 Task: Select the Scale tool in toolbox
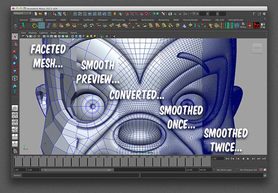pos(15,71)
